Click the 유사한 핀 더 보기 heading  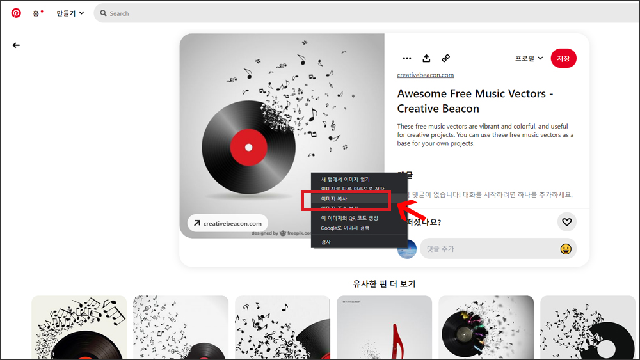384,284
